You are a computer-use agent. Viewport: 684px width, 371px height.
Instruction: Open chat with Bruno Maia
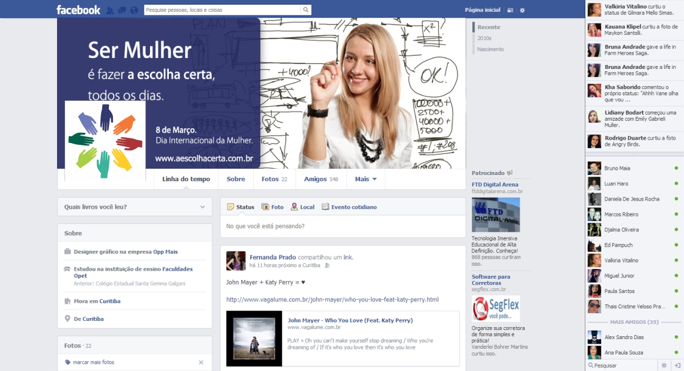coord(634,168)
